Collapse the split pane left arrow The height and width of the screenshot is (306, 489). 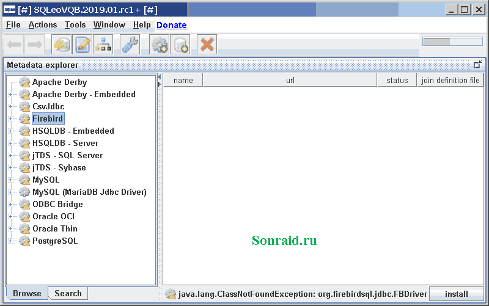click(x=160, y=77)
